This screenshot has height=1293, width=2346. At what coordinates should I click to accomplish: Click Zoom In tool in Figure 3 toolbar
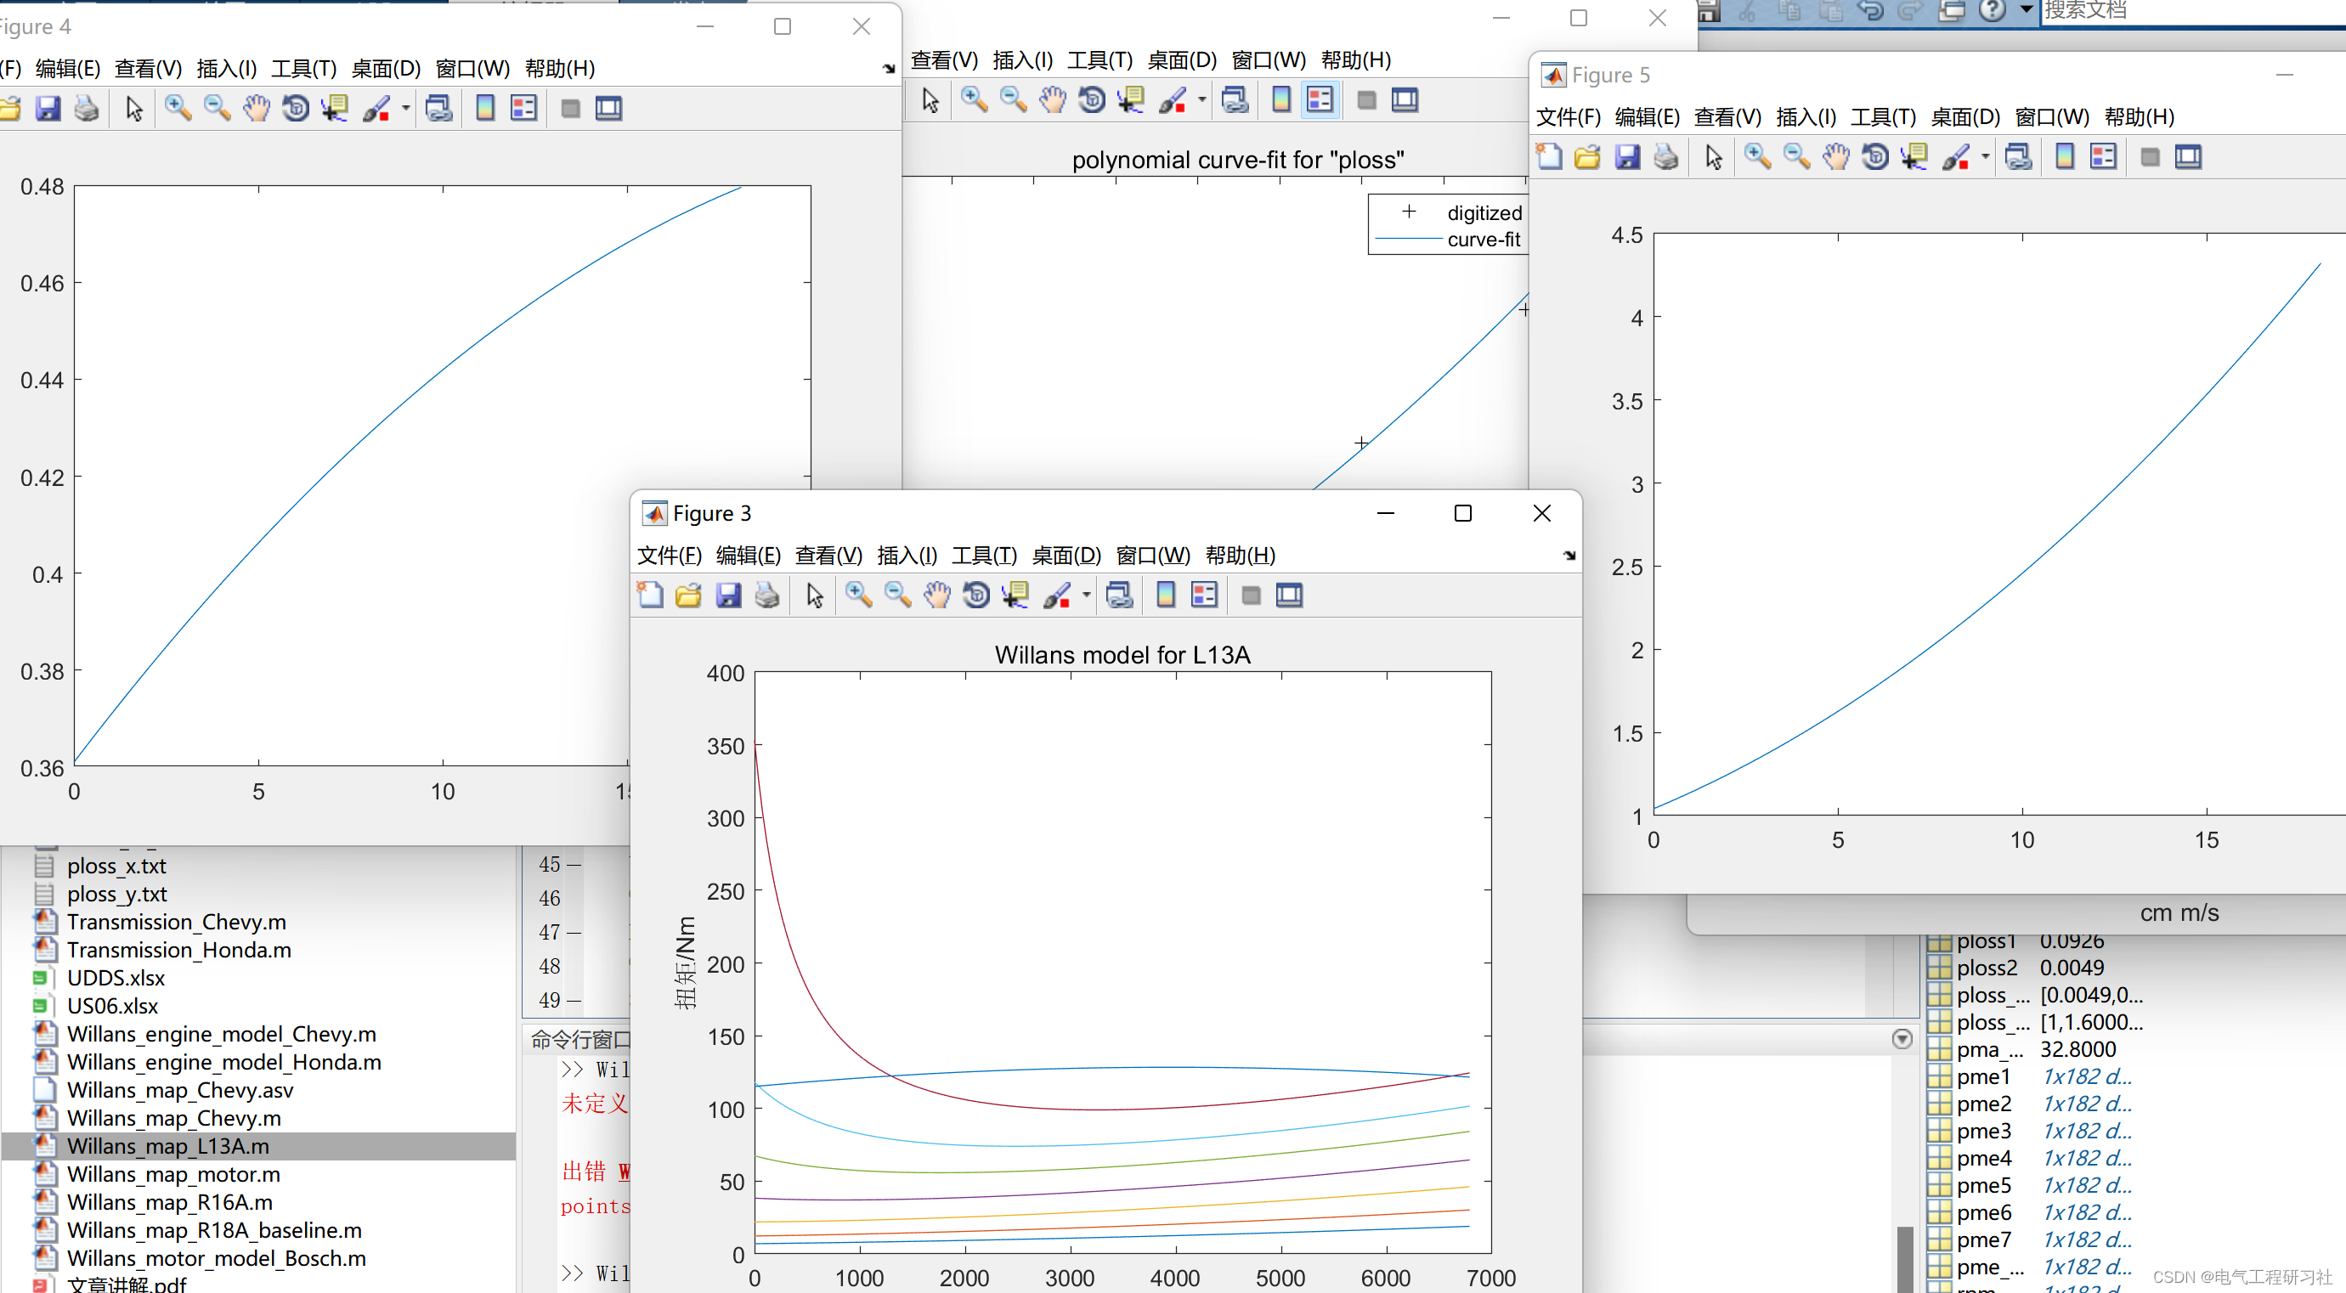[858, 596]
